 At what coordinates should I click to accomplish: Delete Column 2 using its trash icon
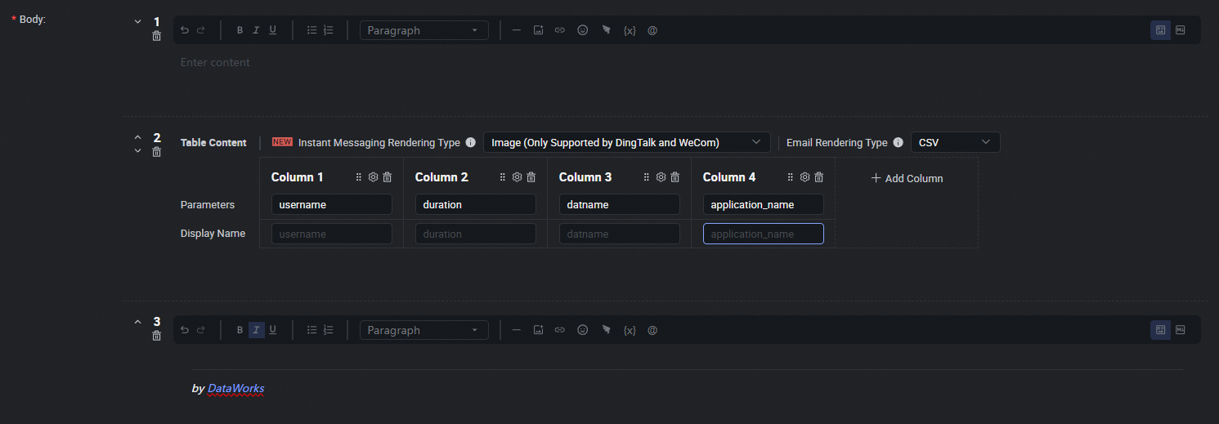531,177
